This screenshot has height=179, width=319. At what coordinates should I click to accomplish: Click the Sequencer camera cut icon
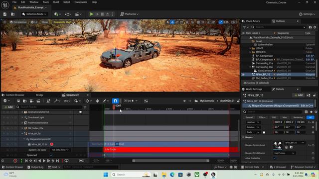coord(31,101)
